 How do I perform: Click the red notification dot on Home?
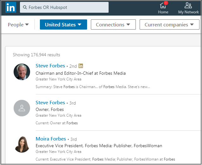pos(166,3)
